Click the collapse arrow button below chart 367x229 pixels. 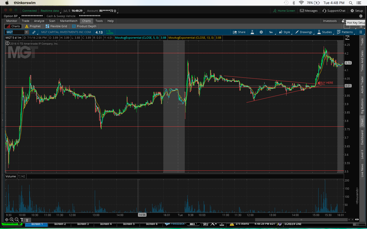[x=27, y=220]
